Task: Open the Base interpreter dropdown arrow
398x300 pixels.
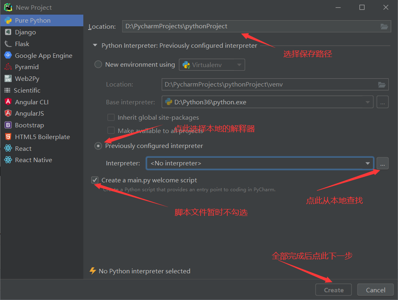Action: pos(368,102)
